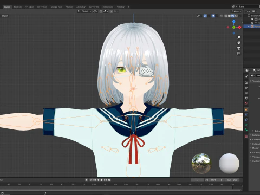Toggle viewport gizmos display
The width and height of the screenshot is (260, 195).
pyautogui.click(x=205, y=16)
